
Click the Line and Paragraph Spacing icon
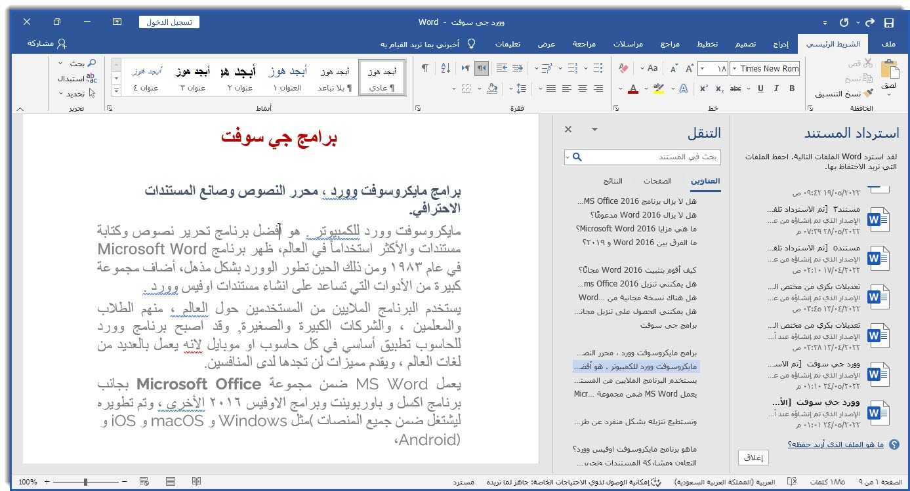click(x=522, y=88)
